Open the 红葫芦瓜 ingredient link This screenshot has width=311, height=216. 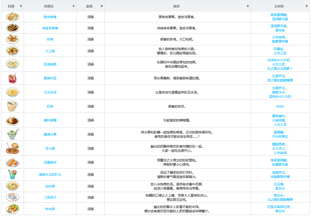(x=278, y=76)
